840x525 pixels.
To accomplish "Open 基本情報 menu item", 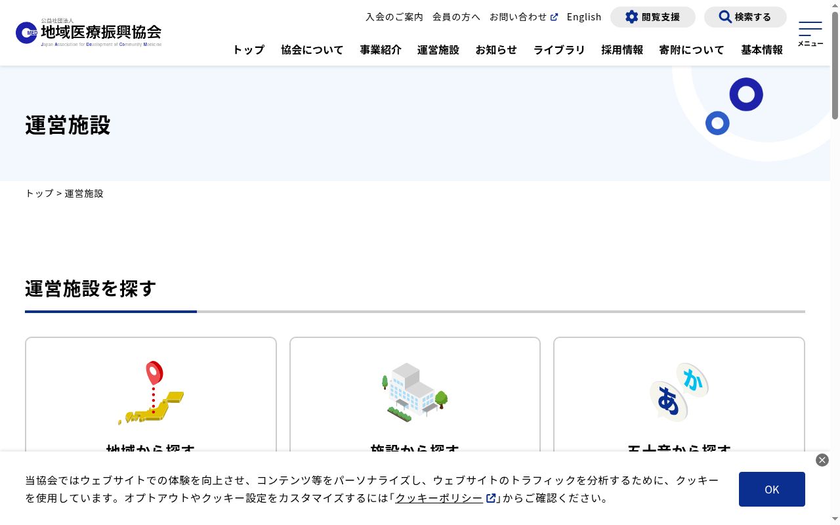I will 762,50.
